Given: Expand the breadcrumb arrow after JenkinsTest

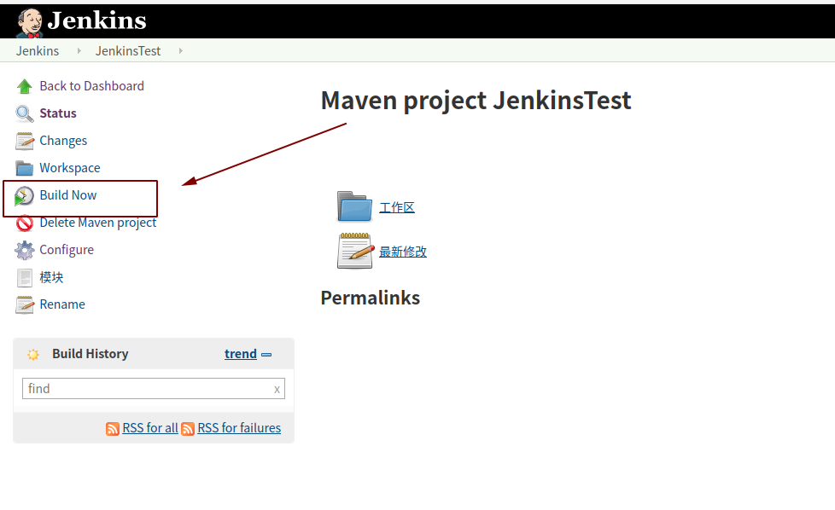Looking at the screenshot, I should click(x=179, y=50).
